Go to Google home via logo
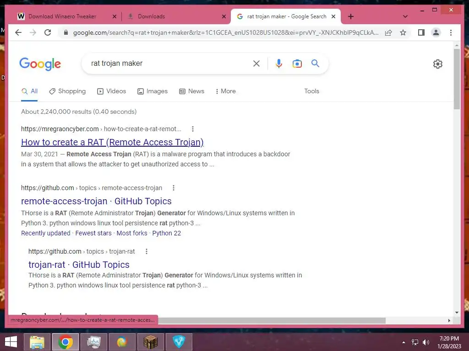Image resolution: width=469 pixels, height=351 pixels. click(40, 64)
